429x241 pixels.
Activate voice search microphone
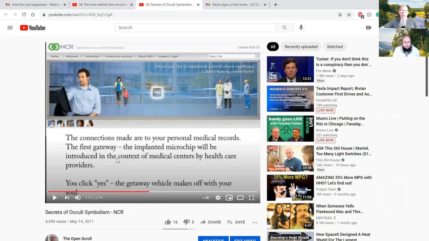pyautogui.click(x=301, y=28)
